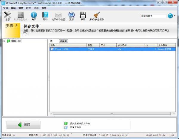Open the Help book icon
This screenshot has height=139, width=179.
[45, 15]
